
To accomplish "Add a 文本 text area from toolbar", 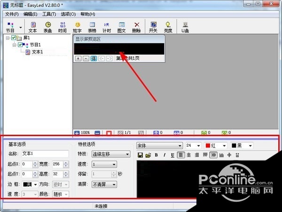I will click(33, 27).
